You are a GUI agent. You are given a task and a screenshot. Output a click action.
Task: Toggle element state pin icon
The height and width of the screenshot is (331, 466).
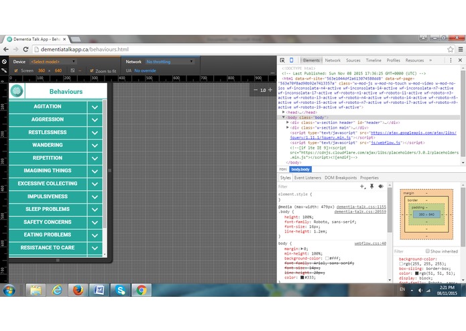(371, 186)
